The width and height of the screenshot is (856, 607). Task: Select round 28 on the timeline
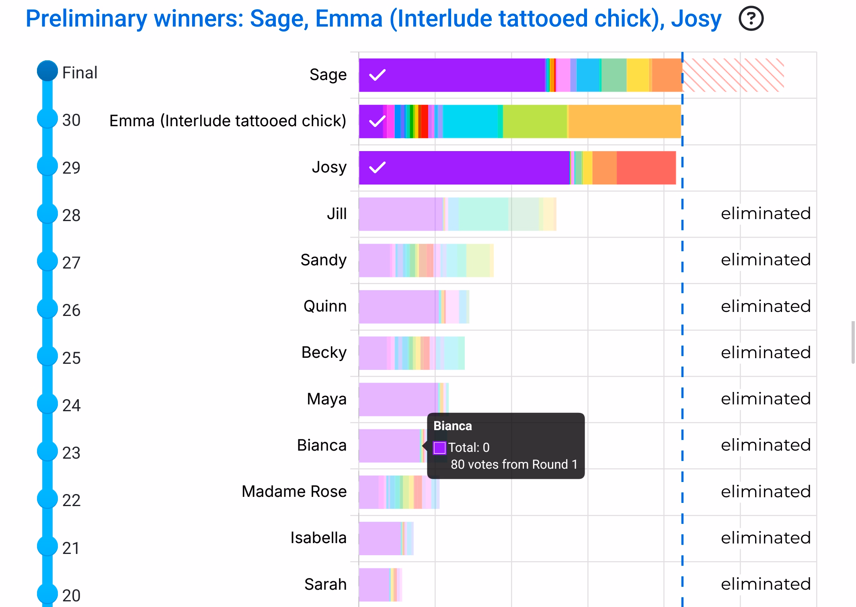pyautogui.click(x=47, y=213)
